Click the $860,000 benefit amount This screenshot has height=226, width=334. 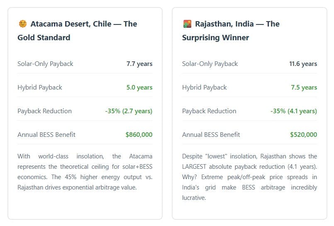(139, 135)
